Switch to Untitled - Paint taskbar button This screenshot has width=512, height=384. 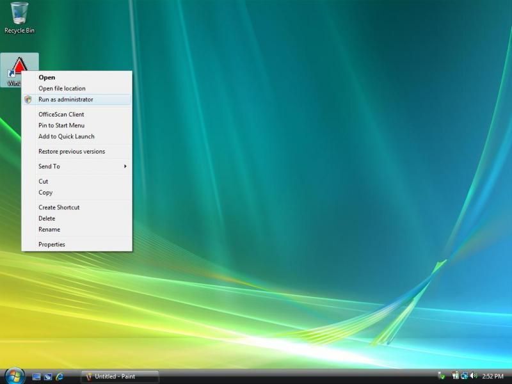(x=119, y=376)
